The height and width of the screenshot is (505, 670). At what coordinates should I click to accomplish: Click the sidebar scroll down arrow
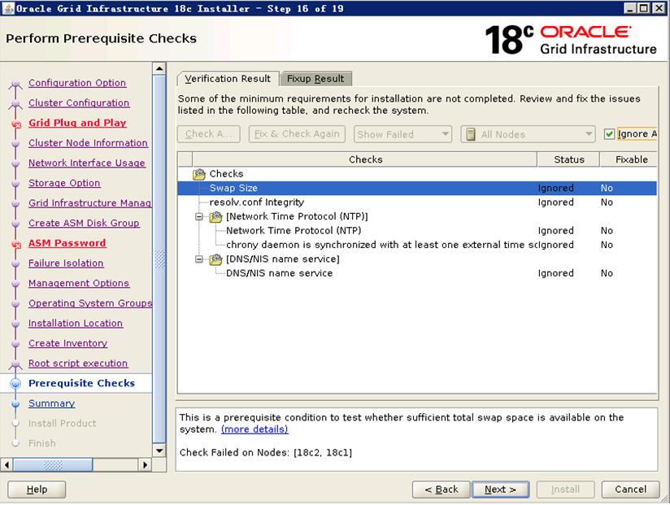point(159,451)
